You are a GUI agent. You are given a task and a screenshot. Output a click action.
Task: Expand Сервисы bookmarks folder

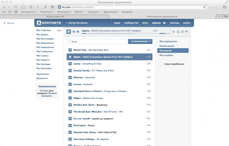tap(94, 12)
